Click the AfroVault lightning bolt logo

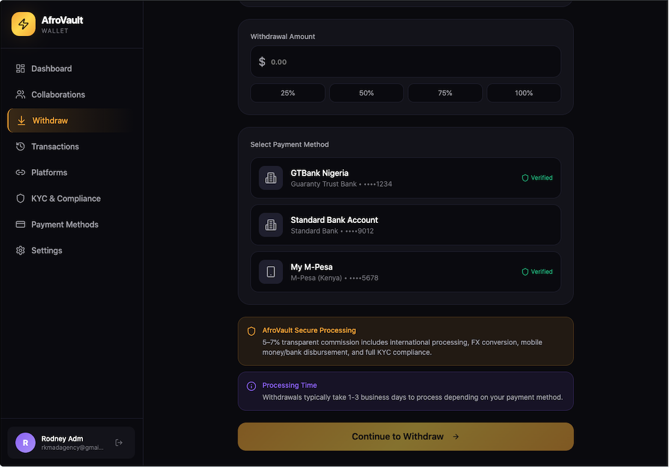click(23, 24)
